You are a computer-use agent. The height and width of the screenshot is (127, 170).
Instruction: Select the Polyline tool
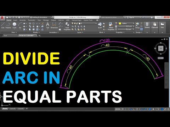tap(8, 25)
